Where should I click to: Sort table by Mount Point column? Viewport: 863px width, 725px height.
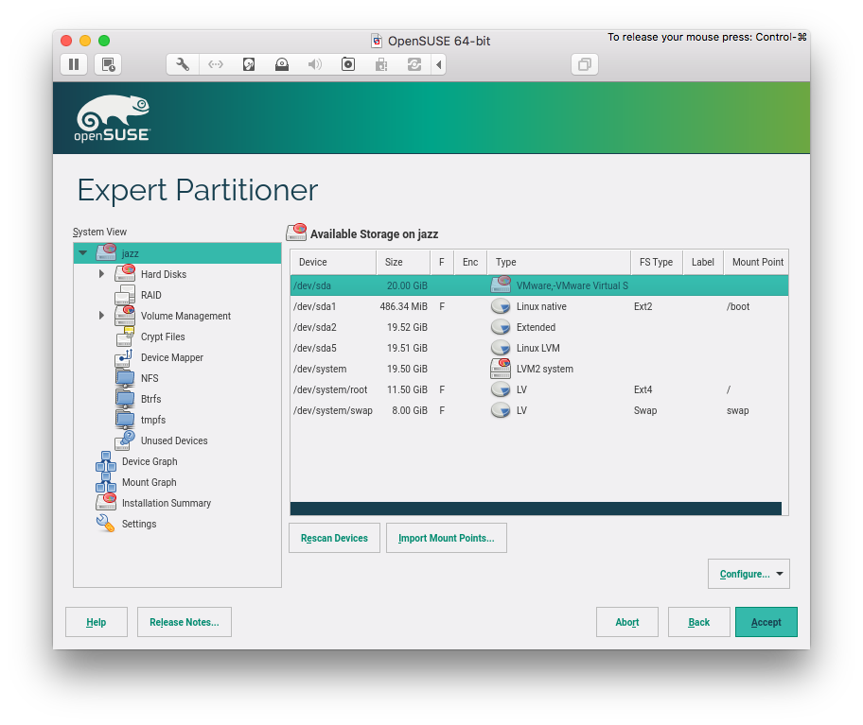757,262
